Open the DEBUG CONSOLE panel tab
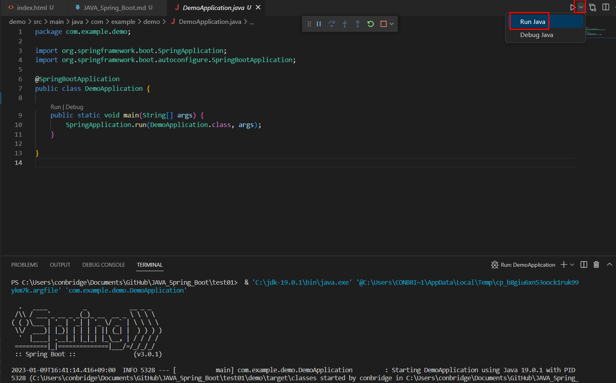 click(104, 265)
